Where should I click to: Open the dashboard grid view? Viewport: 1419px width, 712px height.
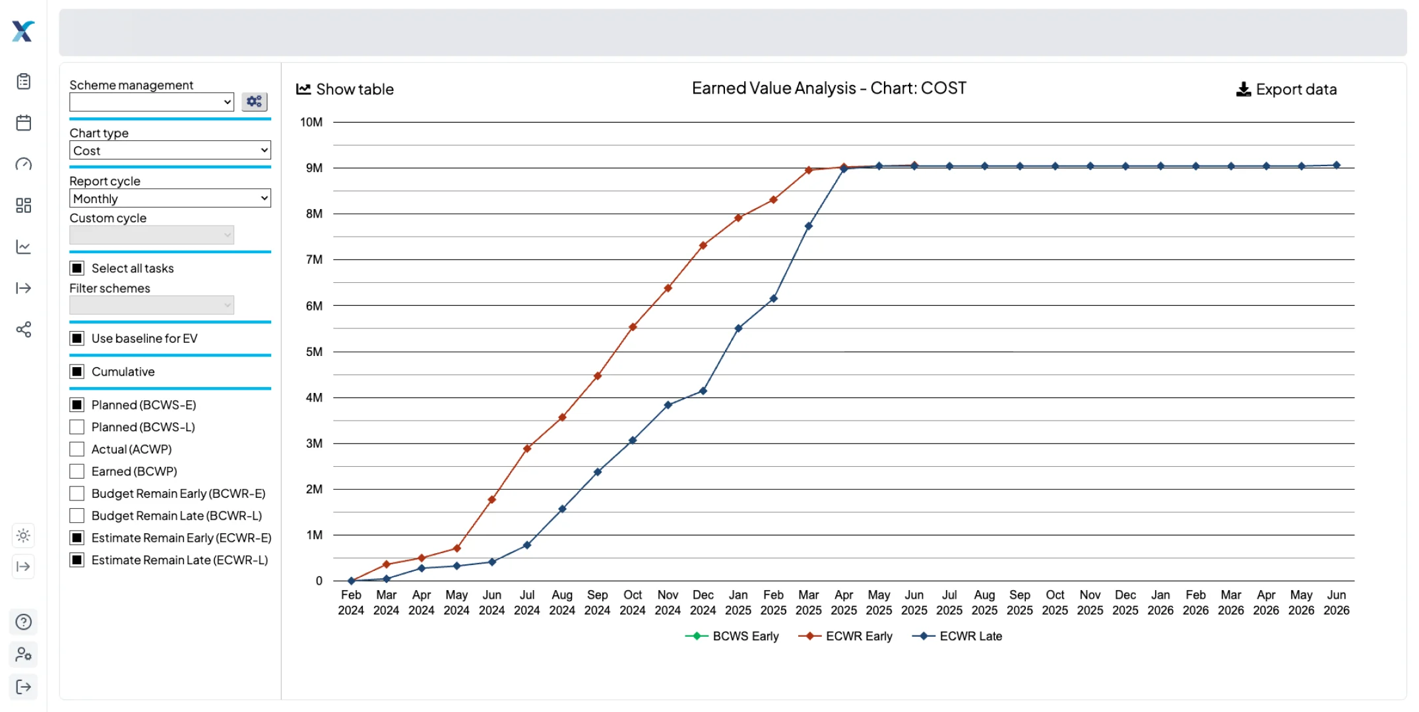click(24, 205)
